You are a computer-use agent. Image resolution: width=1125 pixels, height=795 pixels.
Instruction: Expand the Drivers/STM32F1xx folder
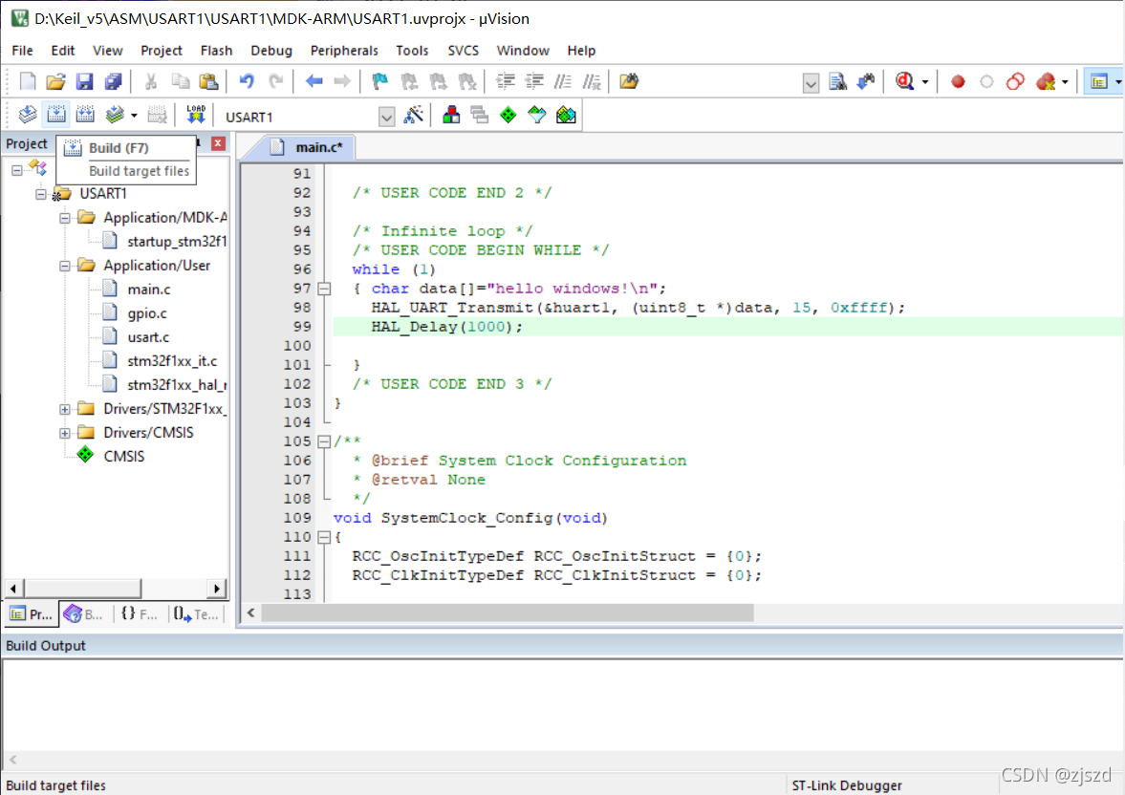pyautogui.click(x=65, y=409)
